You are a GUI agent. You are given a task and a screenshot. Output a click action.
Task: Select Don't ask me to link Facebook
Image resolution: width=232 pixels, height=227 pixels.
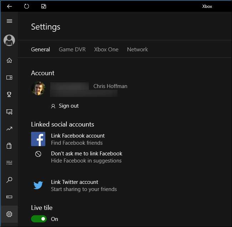click(x=86, y=154)
